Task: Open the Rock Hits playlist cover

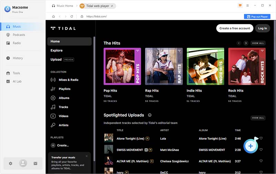Action: tap(247, 66)
